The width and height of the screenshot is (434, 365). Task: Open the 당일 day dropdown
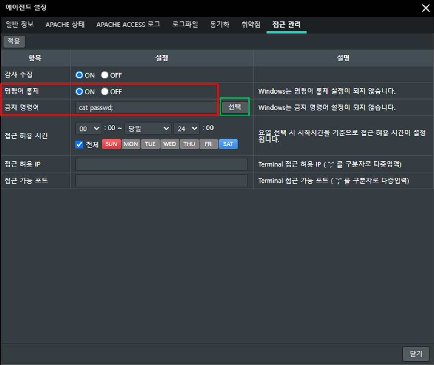click(x=148, y=129)
